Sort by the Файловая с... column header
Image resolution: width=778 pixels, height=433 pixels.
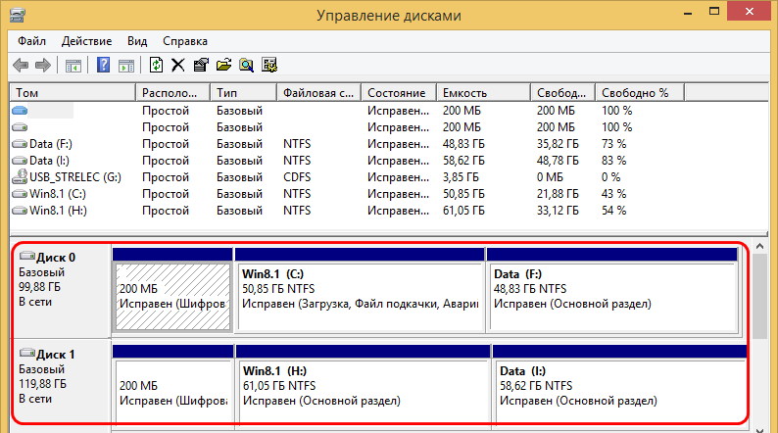point(318,93)
